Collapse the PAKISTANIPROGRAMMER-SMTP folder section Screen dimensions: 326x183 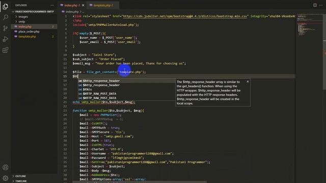[34, 12]
